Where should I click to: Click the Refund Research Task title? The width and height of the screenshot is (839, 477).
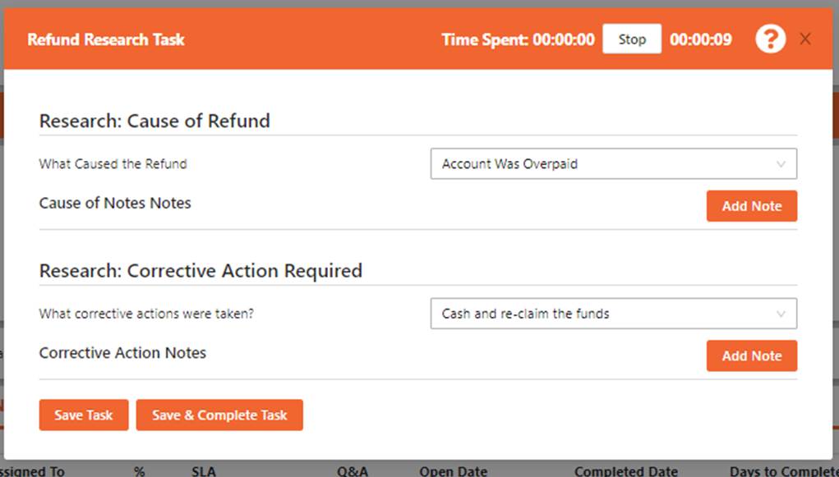(105, 39)
